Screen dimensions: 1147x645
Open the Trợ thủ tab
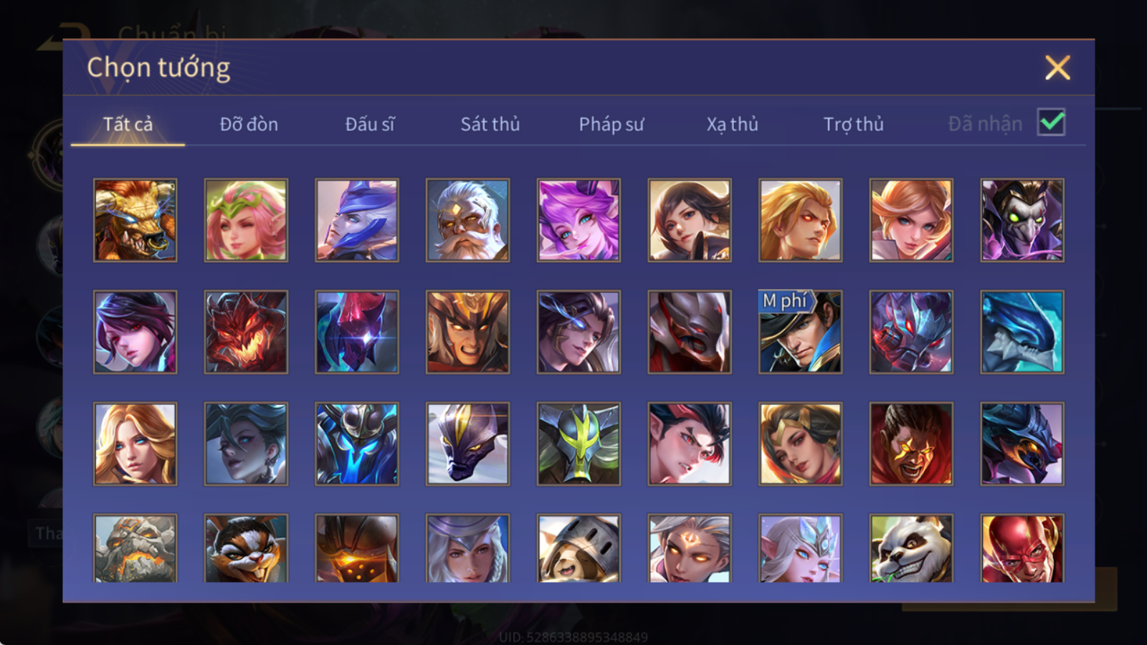(853, 124)
